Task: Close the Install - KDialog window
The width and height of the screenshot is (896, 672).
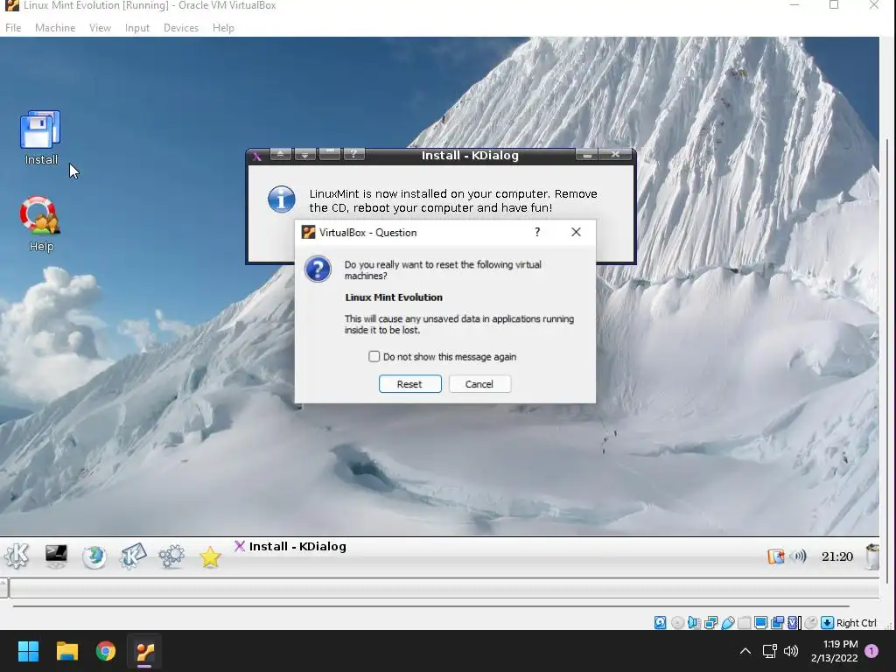Action: coord(615,155)
